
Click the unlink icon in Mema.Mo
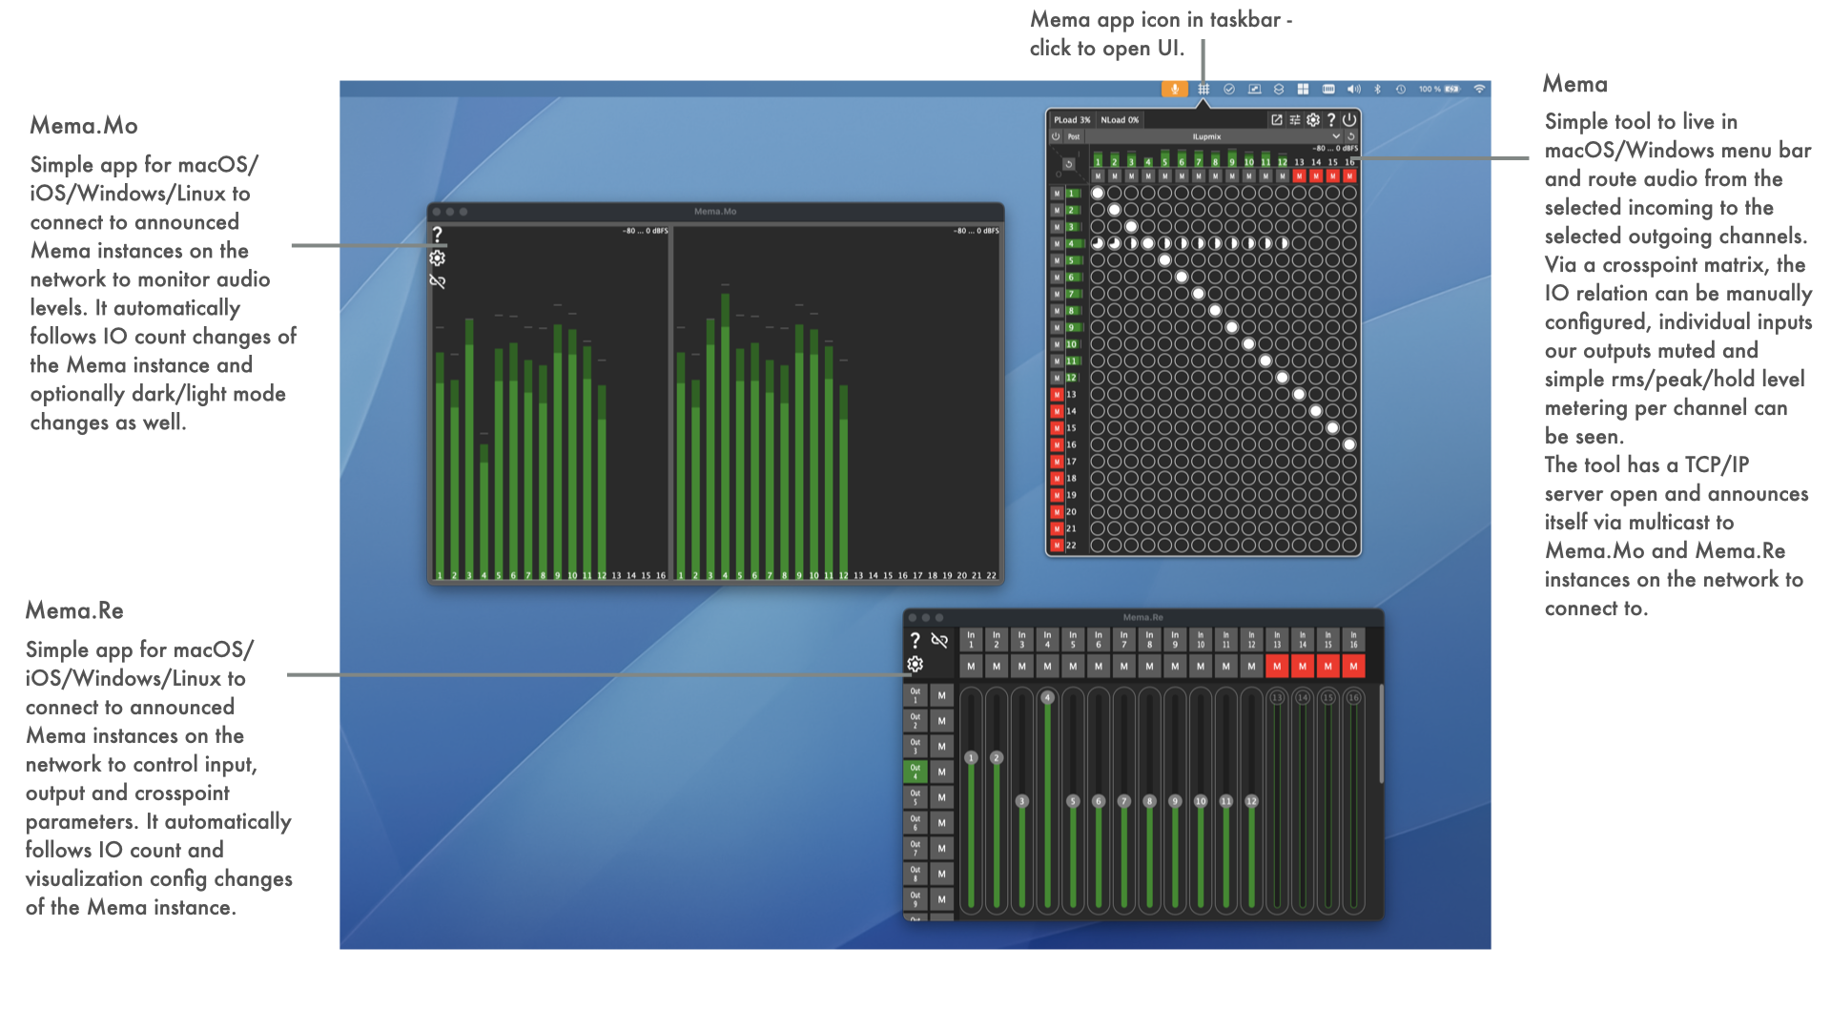point(438,281)
